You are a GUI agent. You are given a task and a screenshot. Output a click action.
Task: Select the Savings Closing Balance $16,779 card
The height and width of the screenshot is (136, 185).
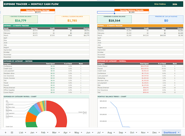[x=20, y=20]
